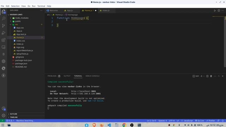Image resolution: width=226 pixels, height=127 pixels.
Task: Click the Spaces: 4 indentation setting
Action: click(x=162, y=121)
